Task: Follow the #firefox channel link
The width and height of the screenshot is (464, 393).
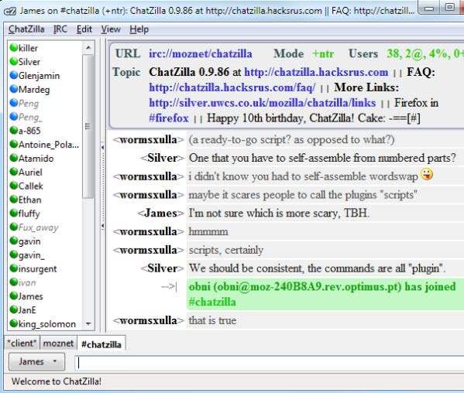Action: pos(169,118)
